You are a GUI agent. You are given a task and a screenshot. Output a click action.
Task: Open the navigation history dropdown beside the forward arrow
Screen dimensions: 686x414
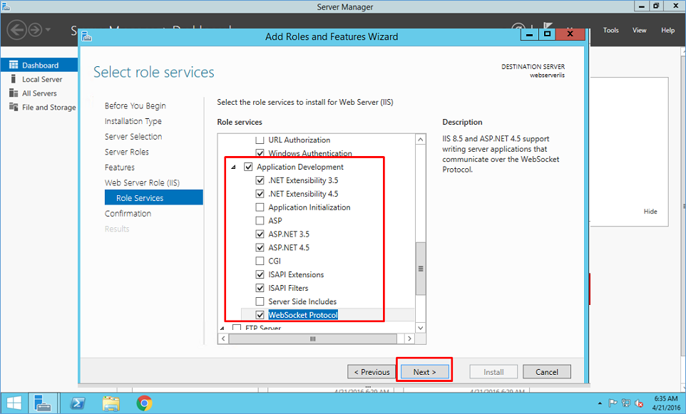[x=48, y=30]
